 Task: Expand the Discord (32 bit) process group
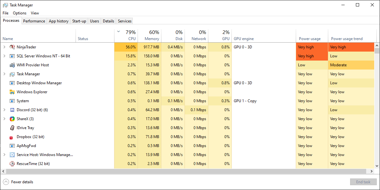(4, 110)
